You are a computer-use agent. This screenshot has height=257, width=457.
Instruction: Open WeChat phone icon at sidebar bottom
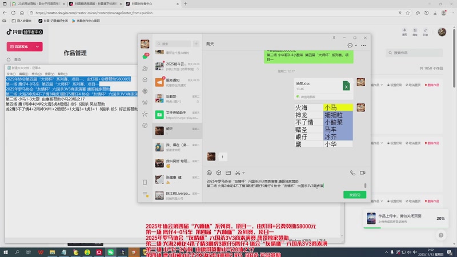pos(145,182)
